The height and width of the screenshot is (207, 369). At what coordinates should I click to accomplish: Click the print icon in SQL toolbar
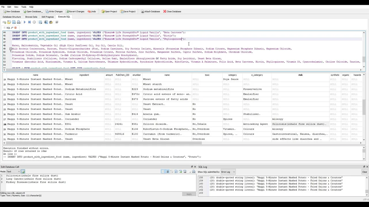tap(19, 22)
